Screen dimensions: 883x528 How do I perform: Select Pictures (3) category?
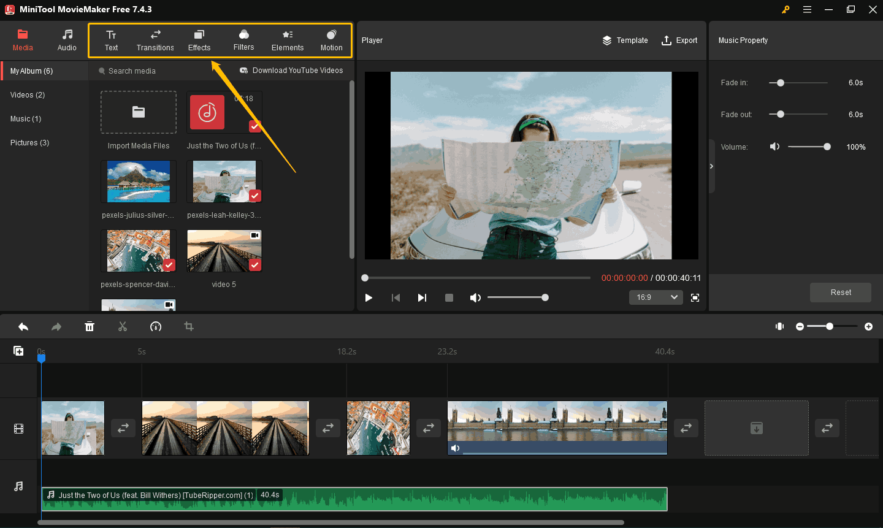[x=29, y=143]
